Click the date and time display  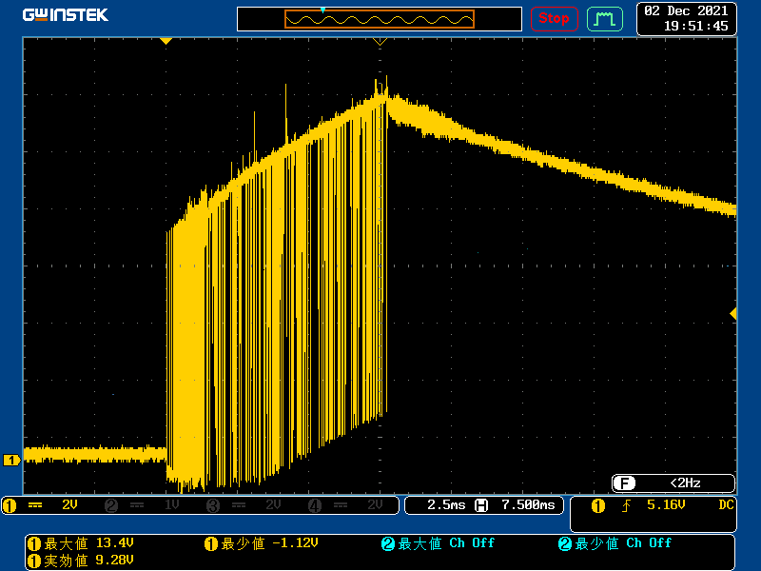click(686, 18)
